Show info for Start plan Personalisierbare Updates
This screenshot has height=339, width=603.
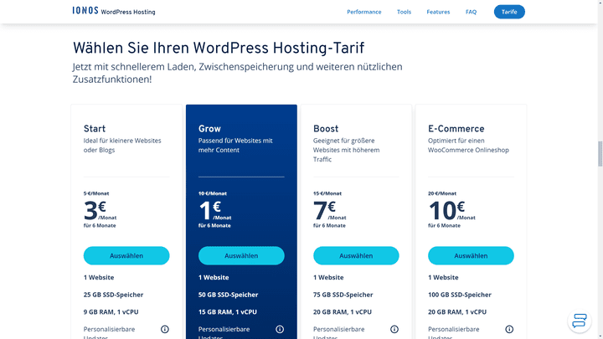tap(165, 330)
